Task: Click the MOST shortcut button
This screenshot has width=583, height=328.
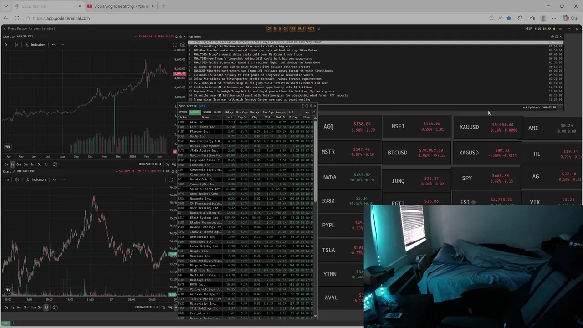Action: coord(311,29)
